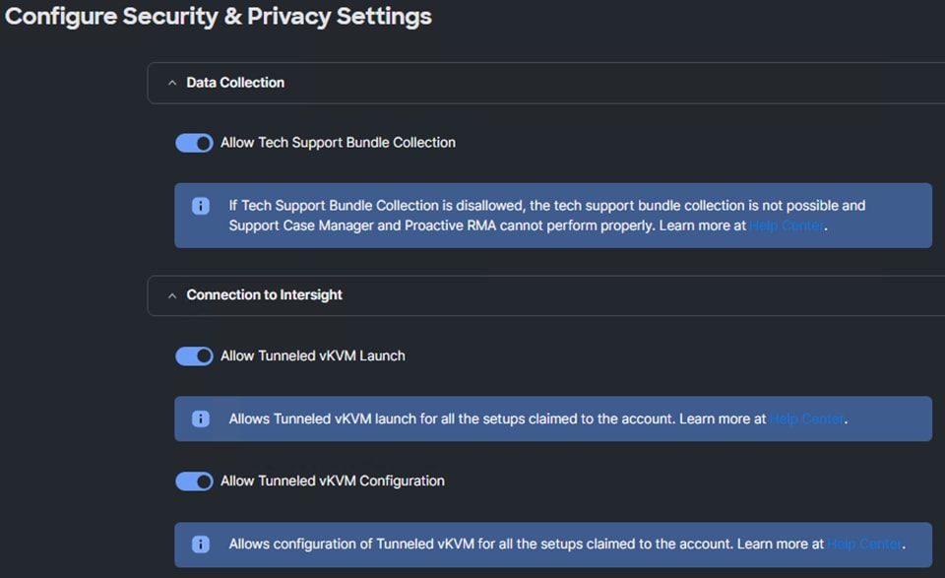This screenshot has width=945, height=578.
Task: Visit Help Center link in vKVM configuration notice
Action: [x=865, y=545]
